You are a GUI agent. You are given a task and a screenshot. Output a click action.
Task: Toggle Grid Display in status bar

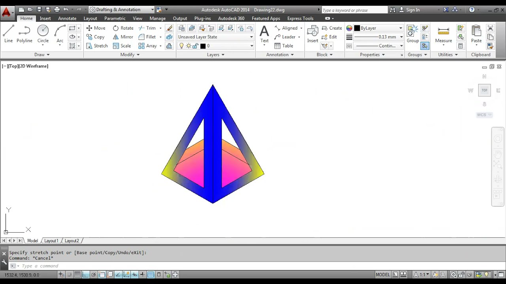point(77,275)
